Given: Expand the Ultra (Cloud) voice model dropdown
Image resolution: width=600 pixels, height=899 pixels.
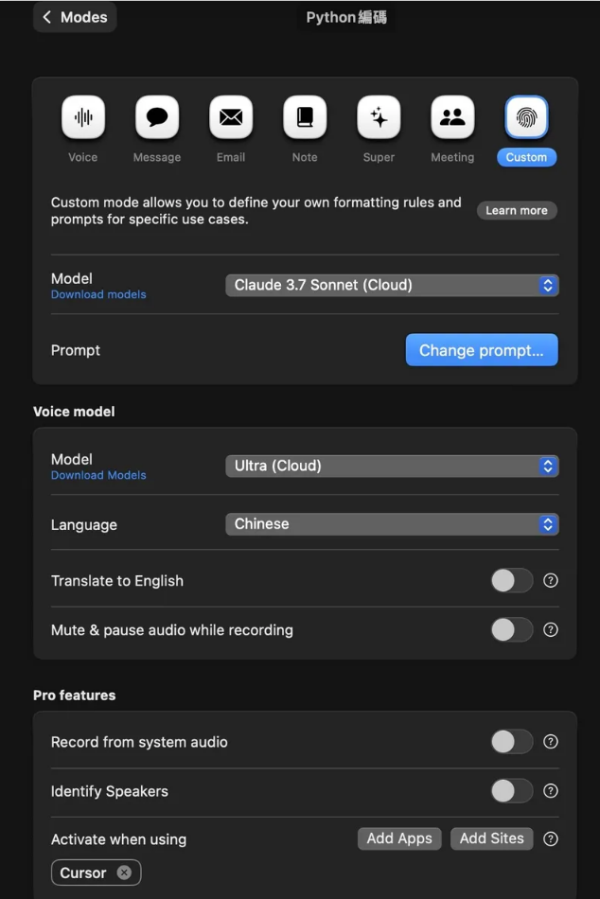Looking at the screenshot, I should (392, 466).
